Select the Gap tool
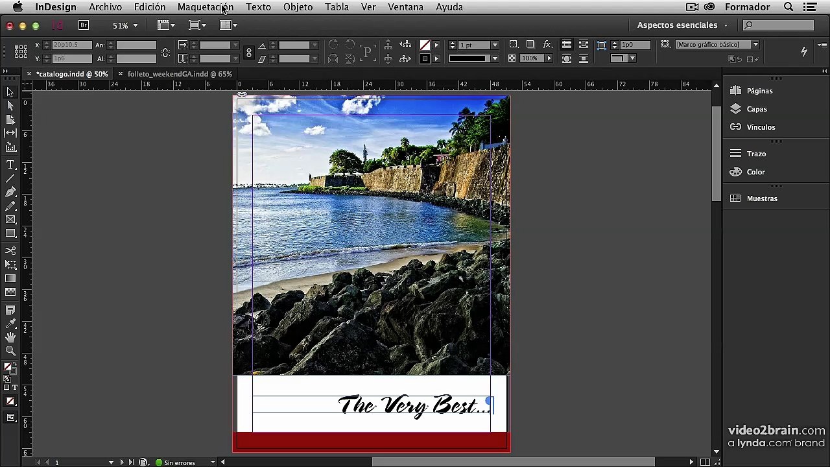Viewport: 830px width, 467px height. click(x=10, y=133)
